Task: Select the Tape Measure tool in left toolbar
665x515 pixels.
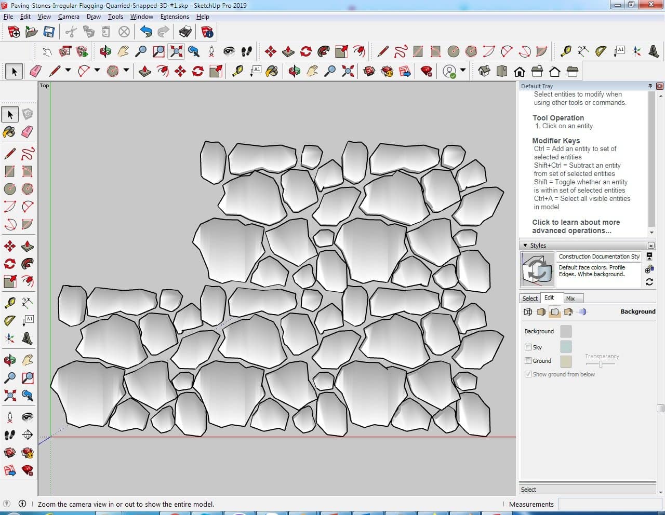Action: 9,302
